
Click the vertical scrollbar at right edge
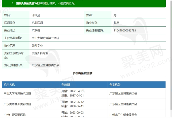click(171, 55)
